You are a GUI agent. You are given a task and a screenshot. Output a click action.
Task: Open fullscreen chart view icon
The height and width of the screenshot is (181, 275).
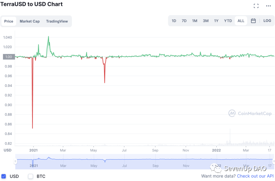pos(256,6)
